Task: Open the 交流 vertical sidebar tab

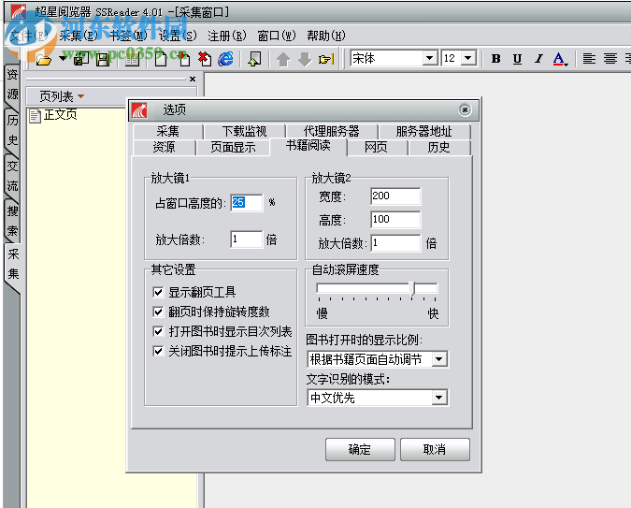Action: coord(12,176)
